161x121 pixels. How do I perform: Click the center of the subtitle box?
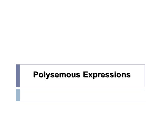[x=82, y=95]
